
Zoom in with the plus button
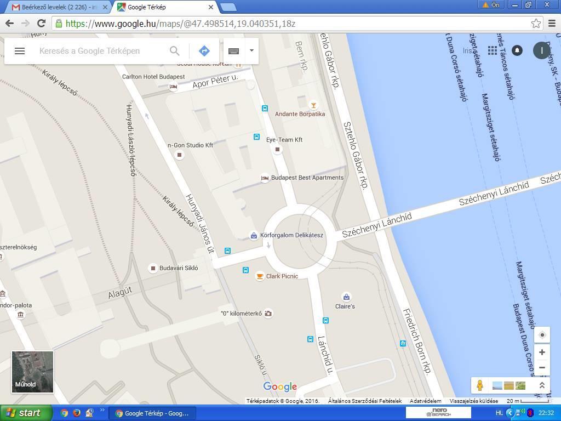click(542, 352)
